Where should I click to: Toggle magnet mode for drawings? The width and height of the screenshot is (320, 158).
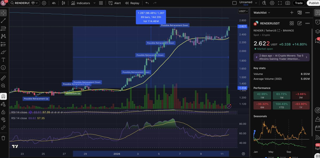(3, 96)
